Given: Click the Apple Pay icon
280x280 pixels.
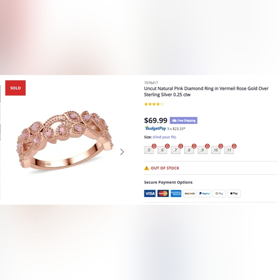Looking at the screenshot, I should click(x=234, y=194).
